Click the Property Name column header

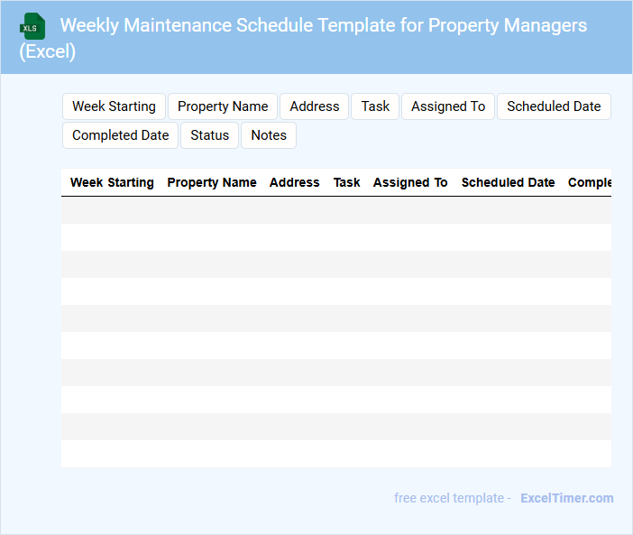tap(212, 182)
